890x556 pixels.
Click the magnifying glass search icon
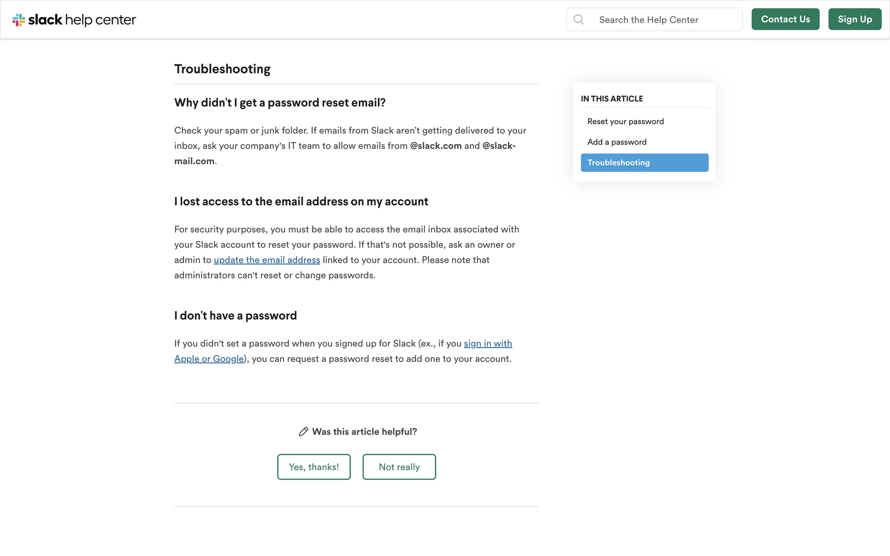(x=578, y=19)
